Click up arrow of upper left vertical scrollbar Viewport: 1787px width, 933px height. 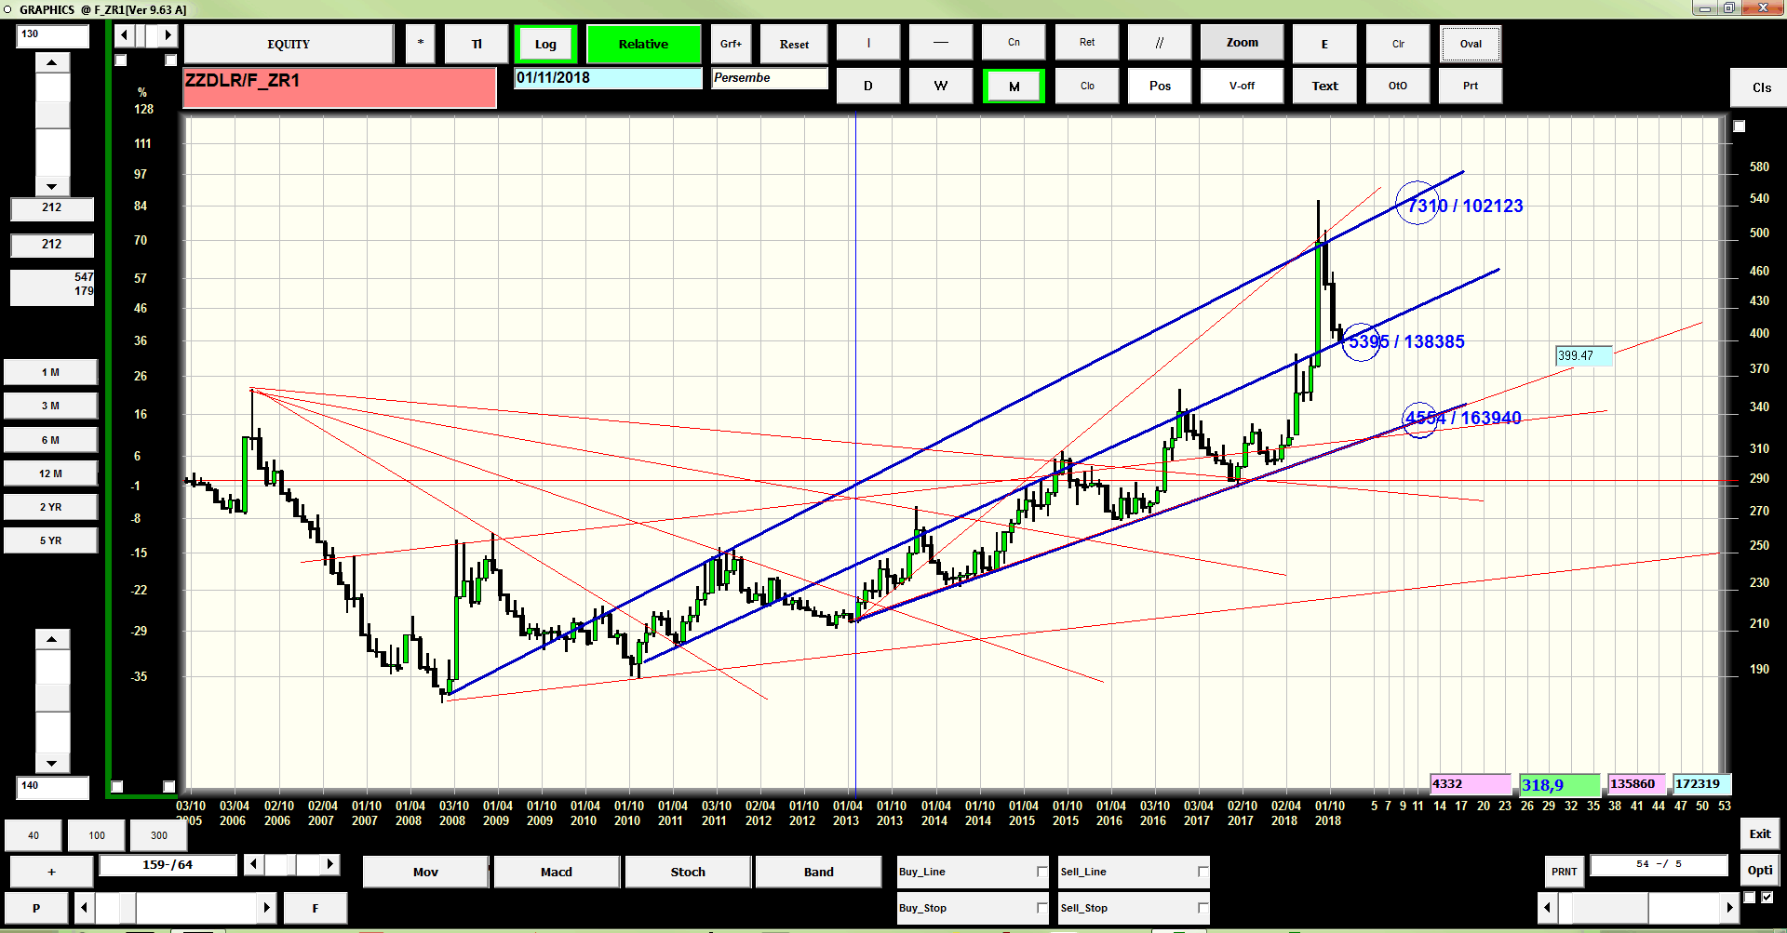pos(52,63)
